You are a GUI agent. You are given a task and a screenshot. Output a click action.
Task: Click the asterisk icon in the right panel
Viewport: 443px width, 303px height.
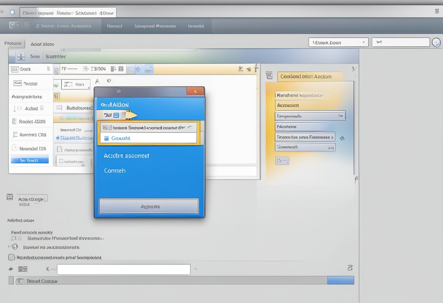tap(342, 138)
